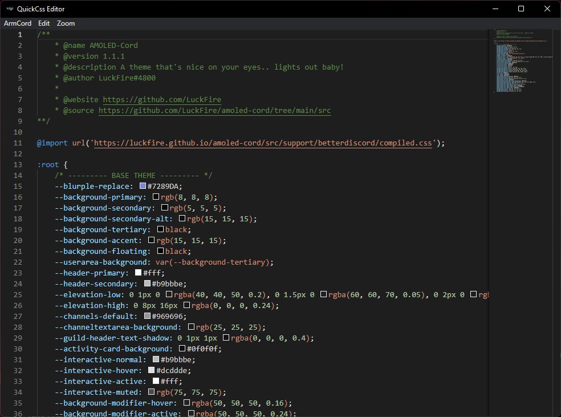The width and height of the screenshot is (561, 417).
Task: Open the Zoom menu
Action: click(x=65, y=23)
